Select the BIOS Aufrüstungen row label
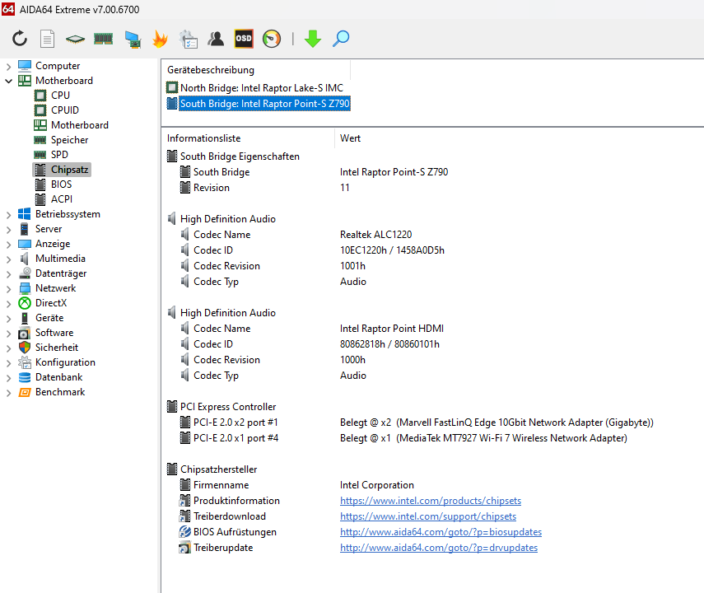704x593 pixels. click(235, 532)
